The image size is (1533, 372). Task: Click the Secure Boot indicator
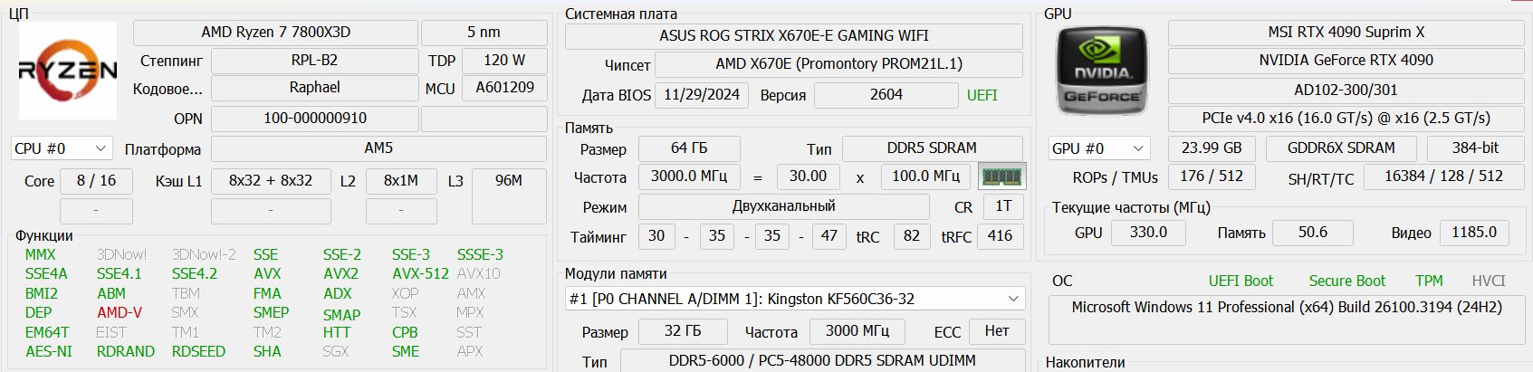pos(1346,281)
